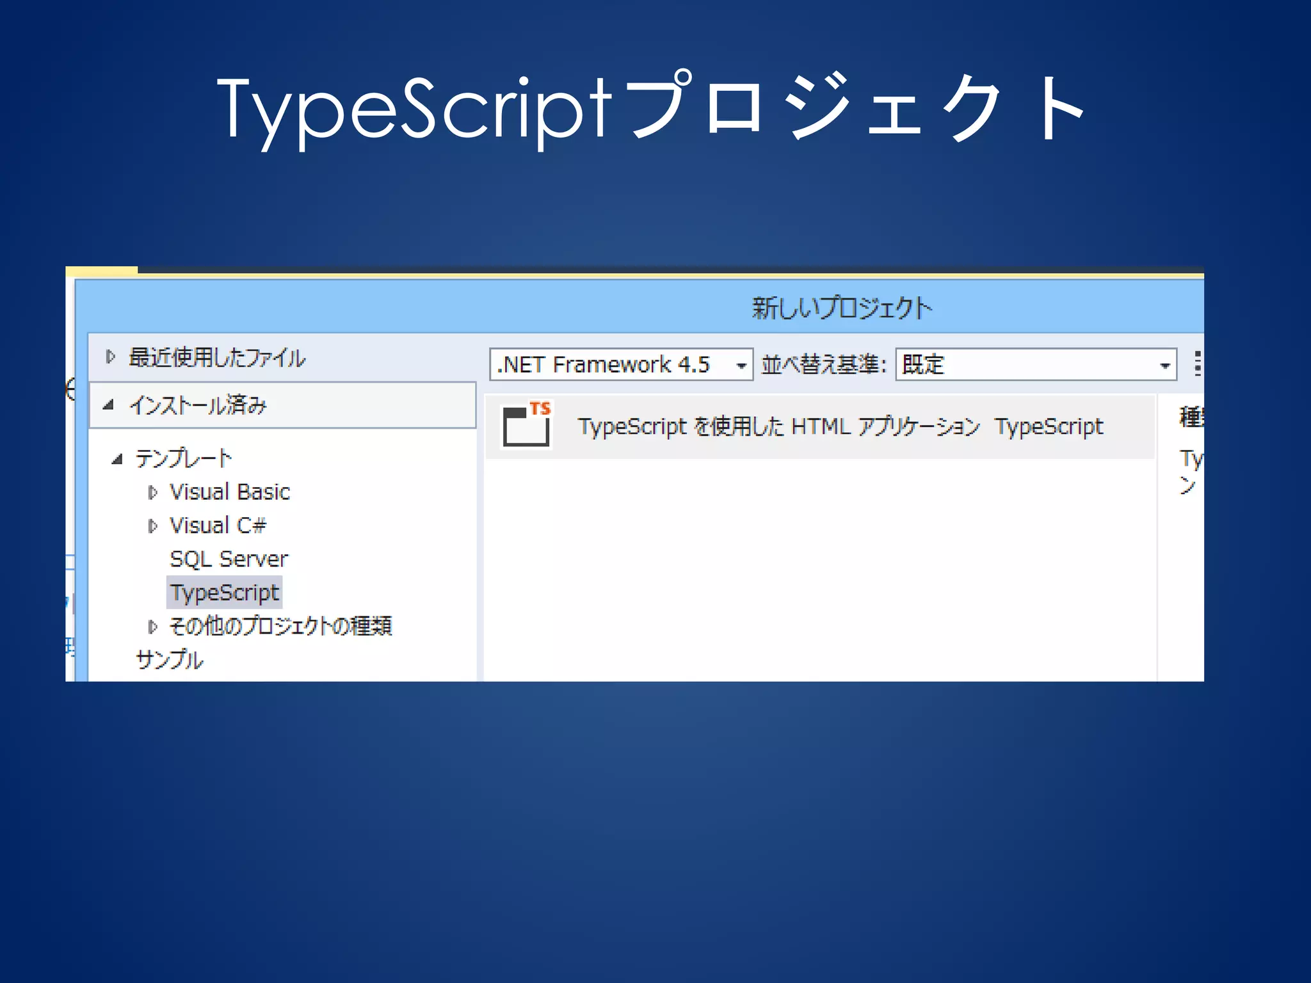
Task: Click the list view toggle icon beside sort dropdown
Action: [x=1198, y=364]
